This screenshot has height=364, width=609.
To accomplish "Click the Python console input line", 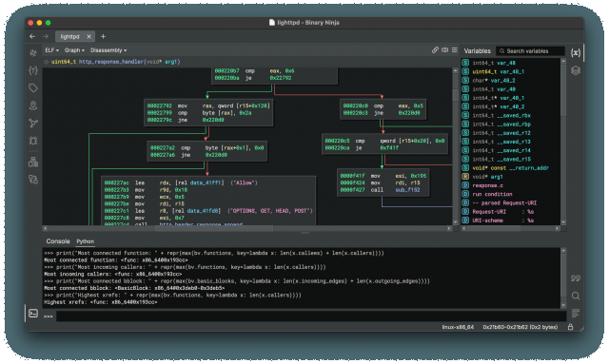I will 311,316.
